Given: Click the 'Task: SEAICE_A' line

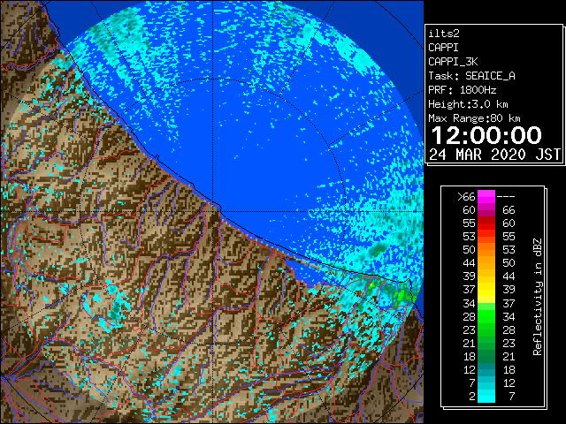Looking at the screenshot, I should click(471, 76).
